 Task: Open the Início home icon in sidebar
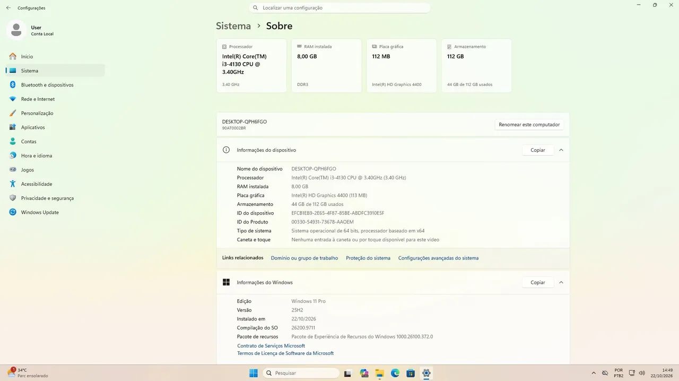pyautogui.click(x=13, y=56)
